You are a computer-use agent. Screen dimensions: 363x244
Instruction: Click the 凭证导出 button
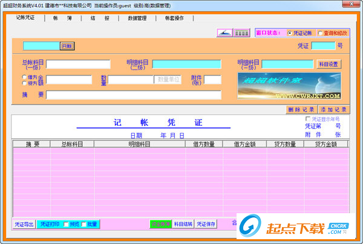[24, 224]
